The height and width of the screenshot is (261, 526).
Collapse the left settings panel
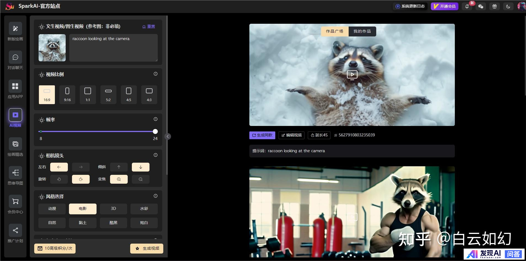click(x=167, y=136)
